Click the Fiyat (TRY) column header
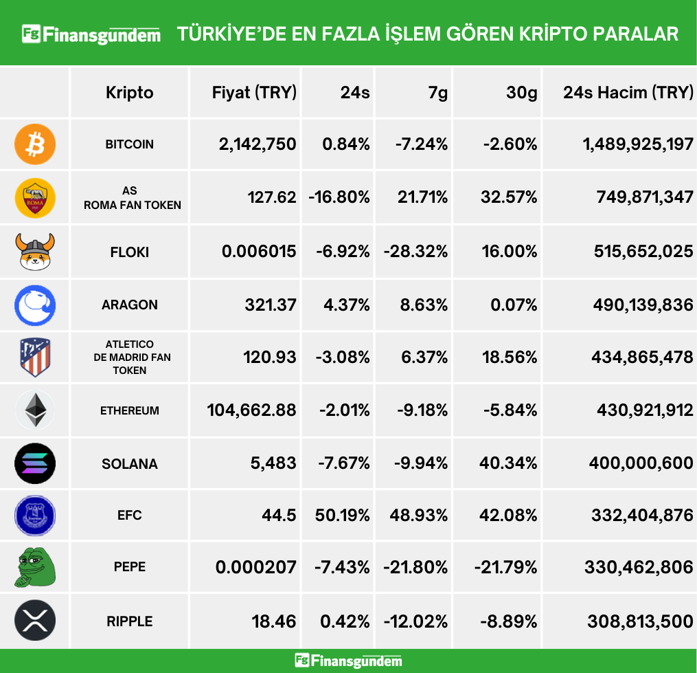Screen dimensions: 697x673 [x=254, y=93]
